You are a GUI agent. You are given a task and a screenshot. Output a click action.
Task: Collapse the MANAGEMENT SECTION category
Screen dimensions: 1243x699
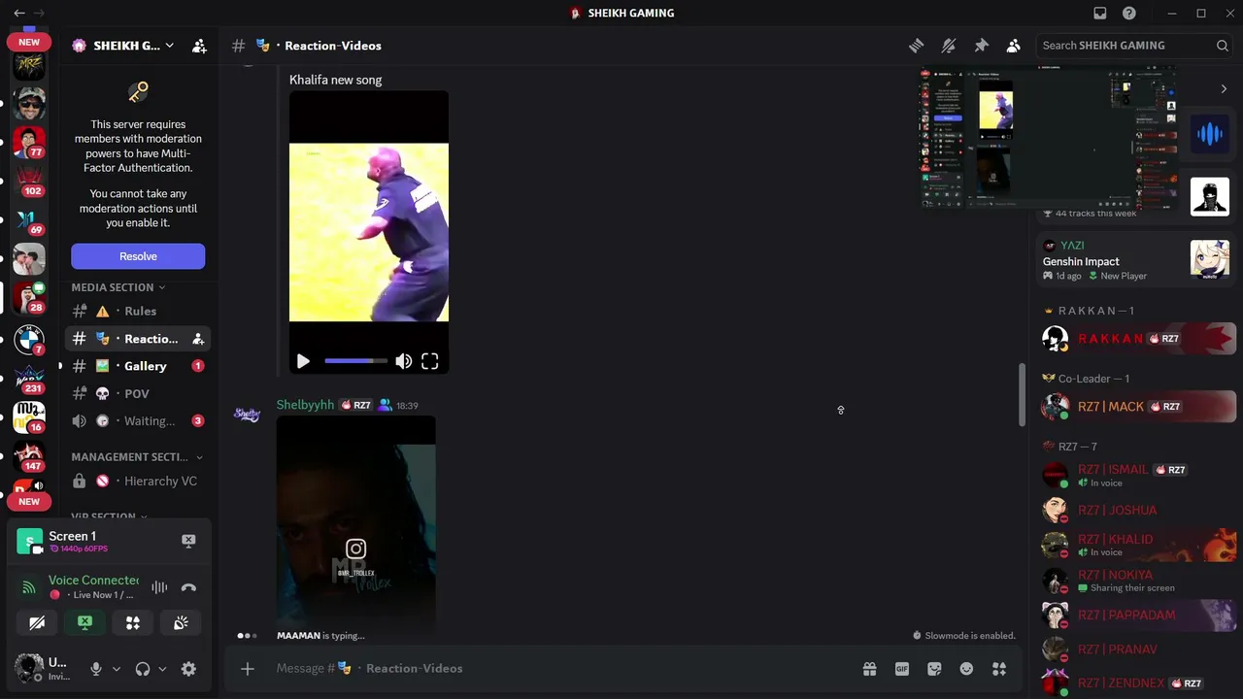pos(137,456)
